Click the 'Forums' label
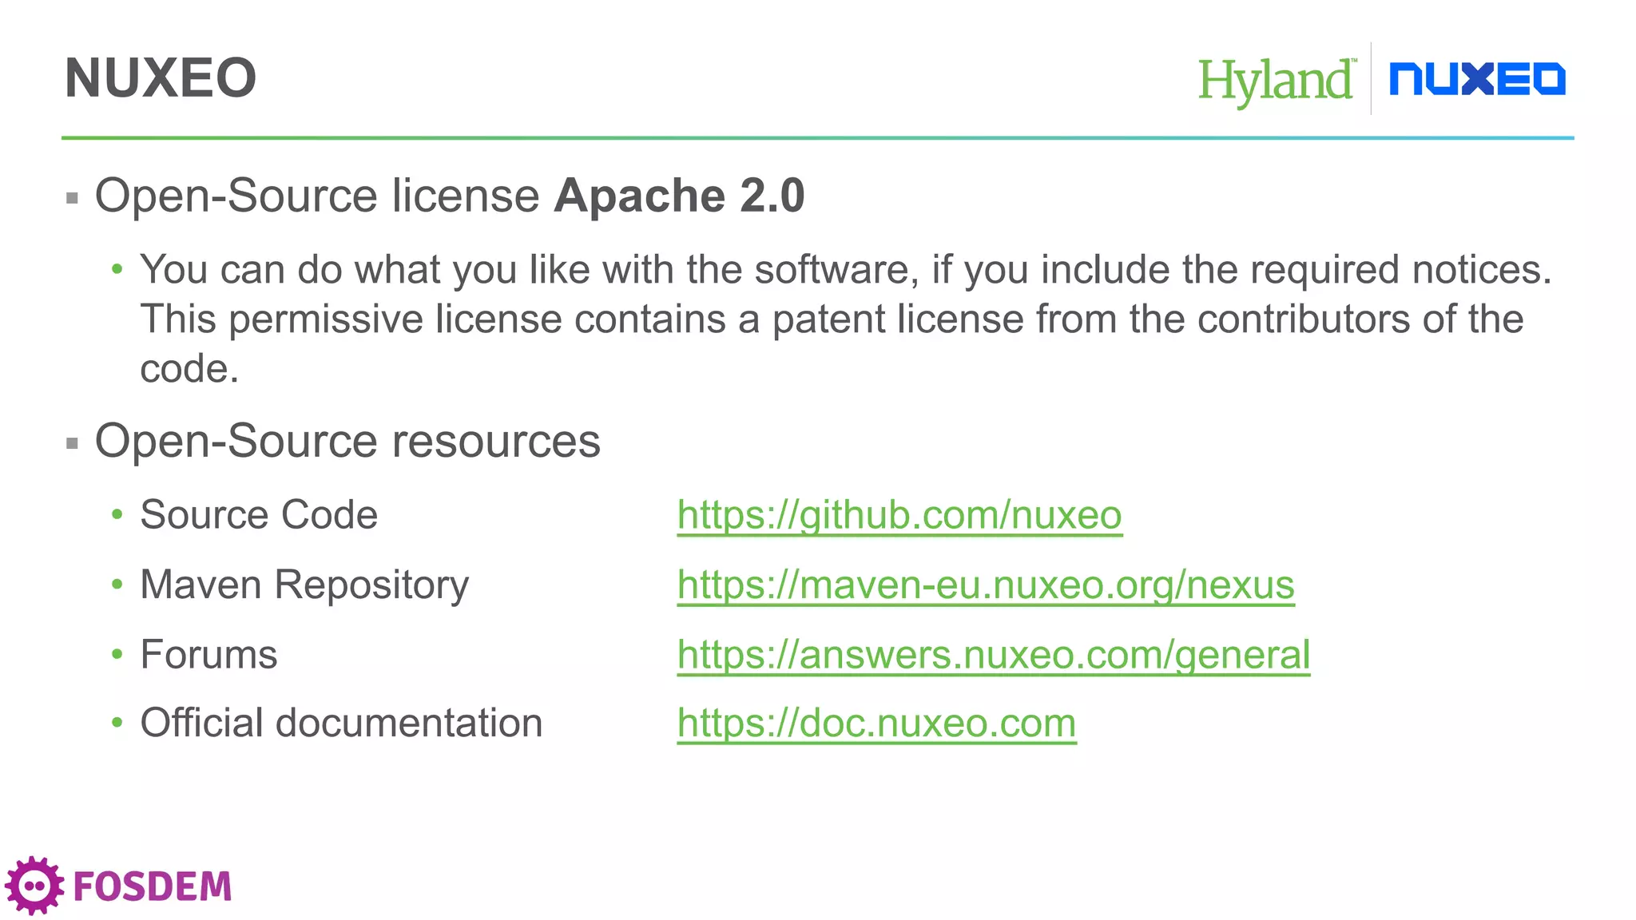 (208, 655)
